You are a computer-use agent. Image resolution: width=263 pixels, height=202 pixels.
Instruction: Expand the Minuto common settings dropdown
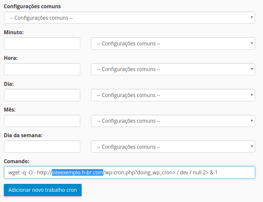[173, 43]
